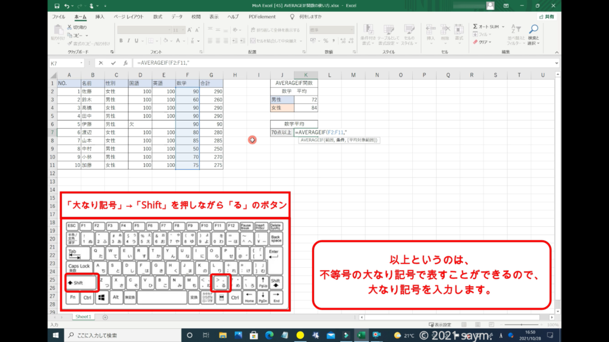609x342 pixels.
Task: Expand the Name Box dropdown
Action: 81,63
